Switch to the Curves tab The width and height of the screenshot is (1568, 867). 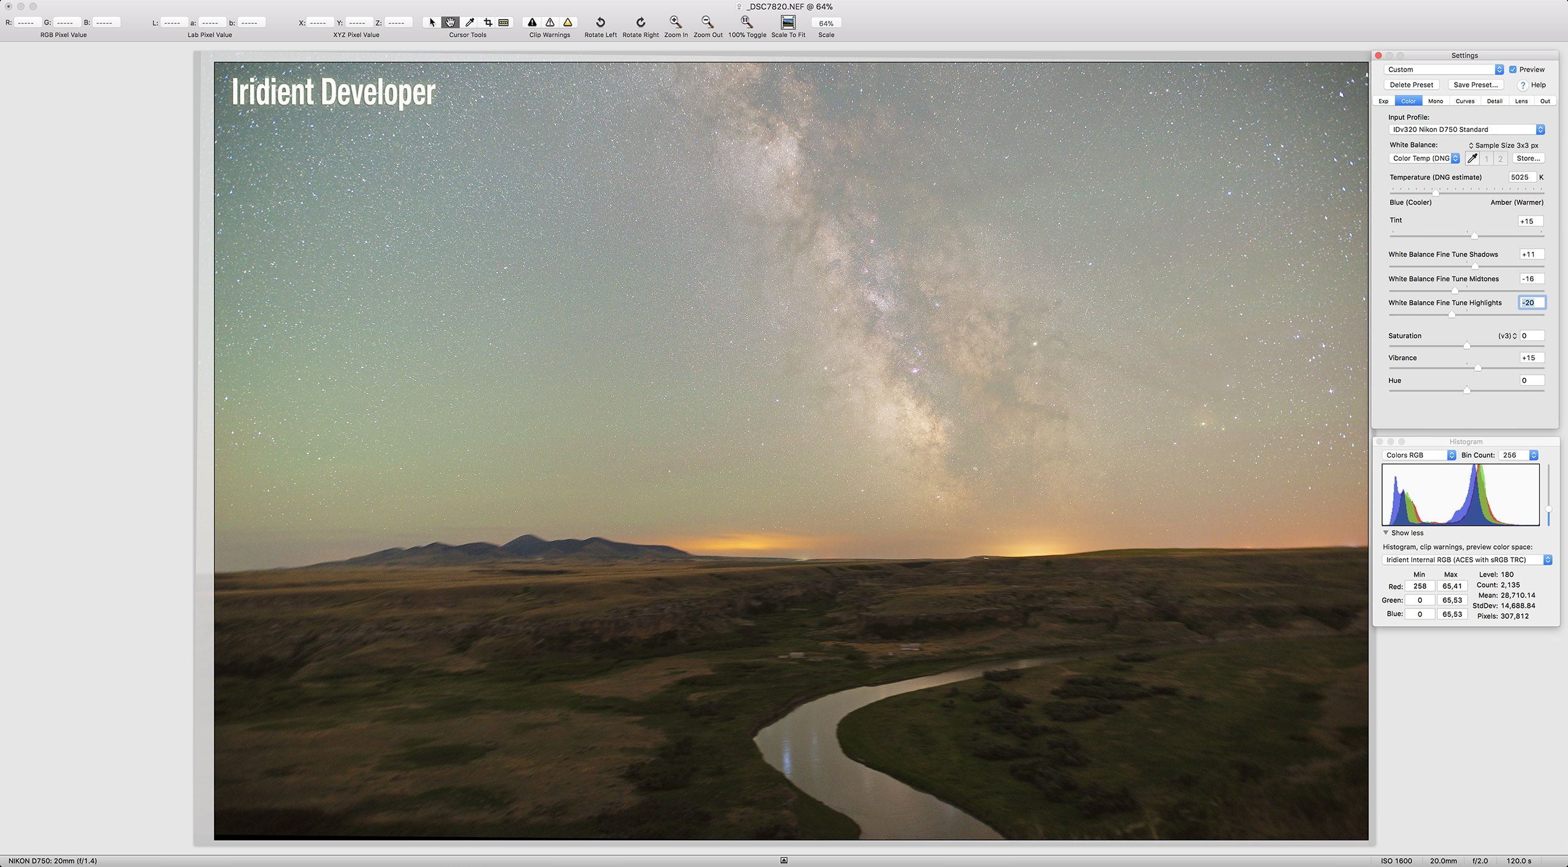[1465, 101]
